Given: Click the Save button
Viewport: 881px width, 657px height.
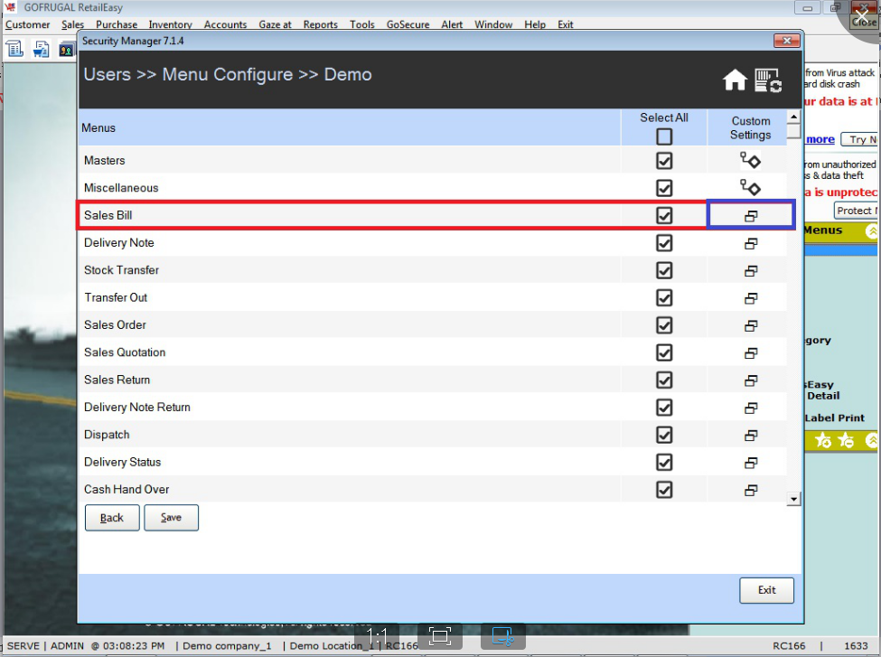Looking at the screenshot, I should tap(171, 518).
